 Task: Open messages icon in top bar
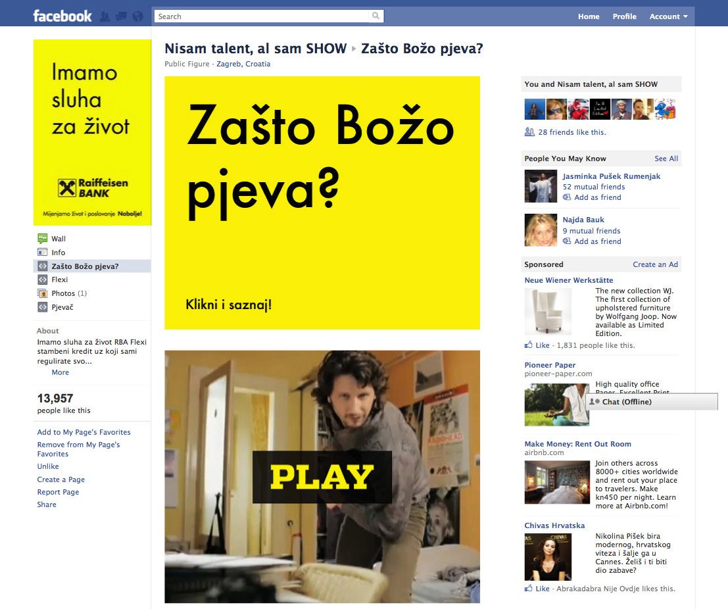121,16
